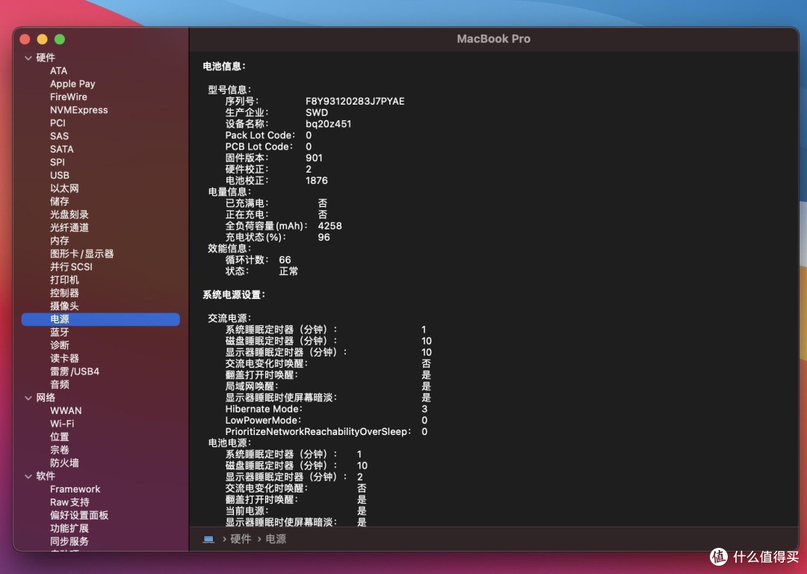Collapse the 软件 section in sidebar
The height and width of the screenshot is (574, 807).
coord(28,477)
